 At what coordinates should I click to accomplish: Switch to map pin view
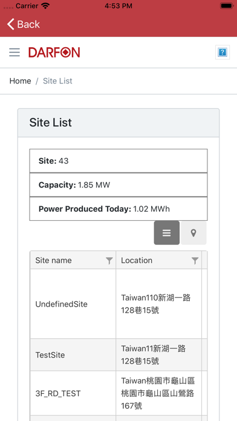pyautogui.click(x=193, y=233)
